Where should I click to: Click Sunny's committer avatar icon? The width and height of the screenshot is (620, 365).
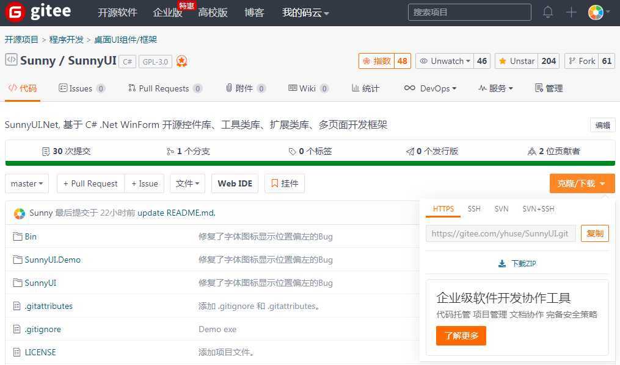click(20, 213)
